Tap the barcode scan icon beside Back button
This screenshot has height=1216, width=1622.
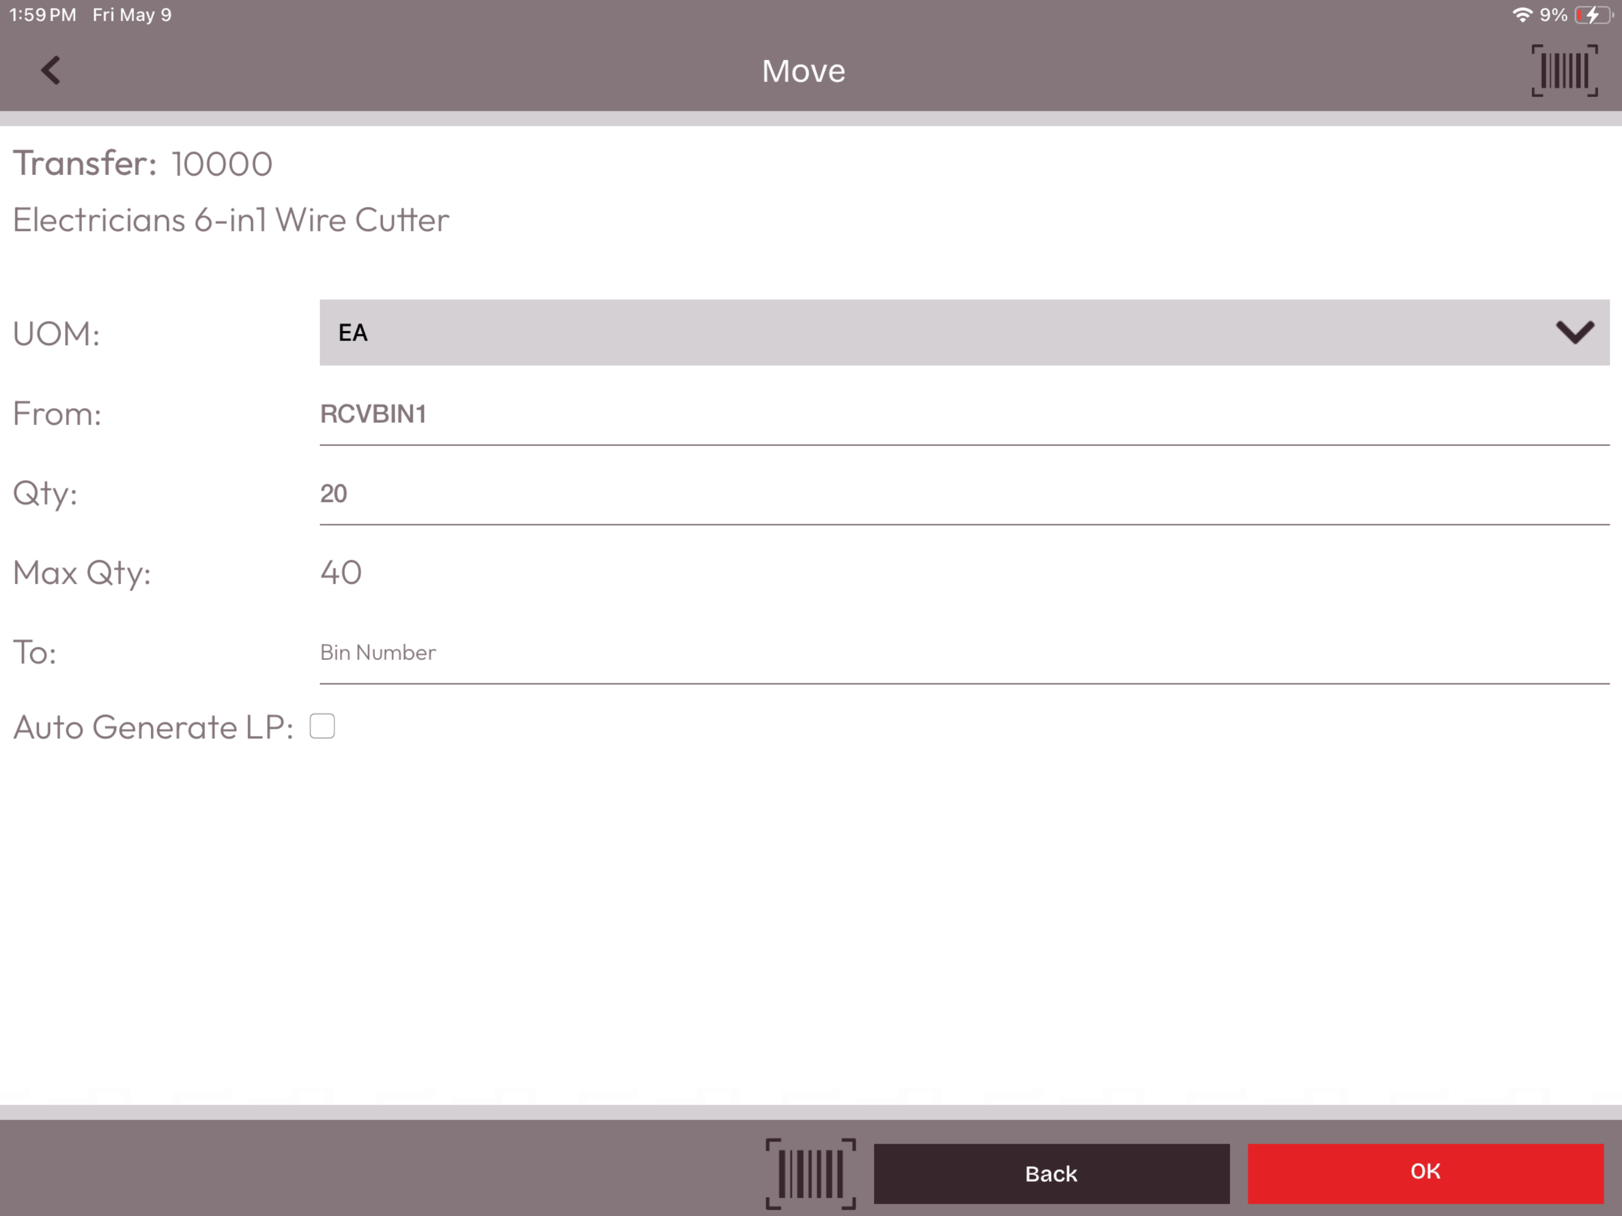pyautogui.click(x=810, y=1173)
